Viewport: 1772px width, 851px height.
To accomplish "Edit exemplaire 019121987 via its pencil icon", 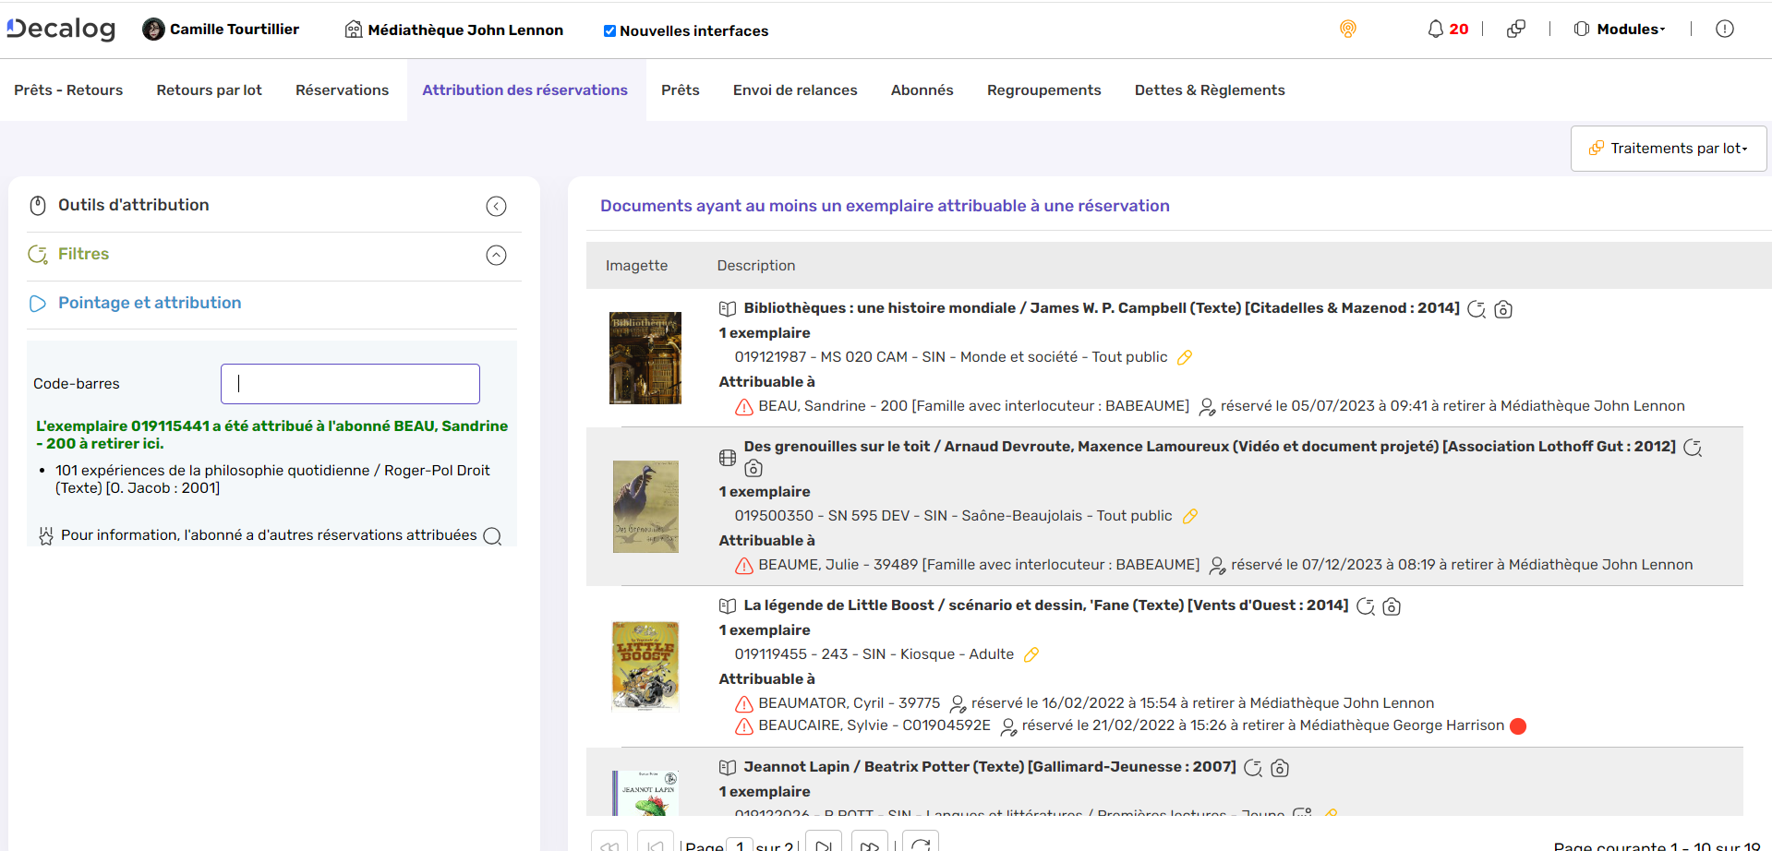I will [x=1185, y=356].
